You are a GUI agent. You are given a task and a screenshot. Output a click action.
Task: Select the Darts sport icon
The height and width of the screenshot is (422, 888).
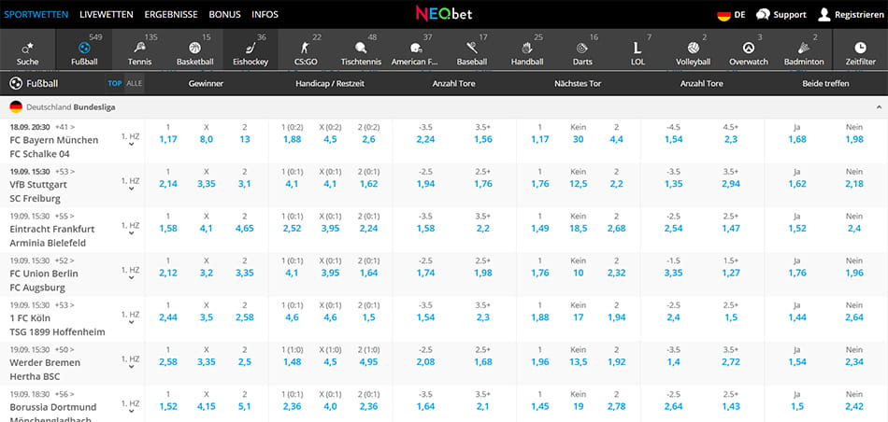(x=582, y=48)
